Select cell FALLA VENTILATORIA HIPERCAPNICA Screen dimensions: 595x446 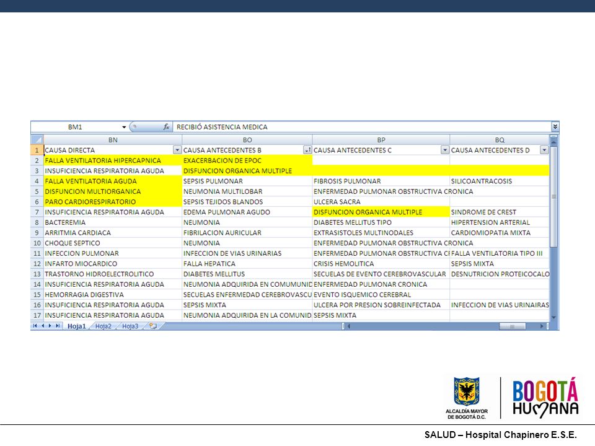point(113,160)
